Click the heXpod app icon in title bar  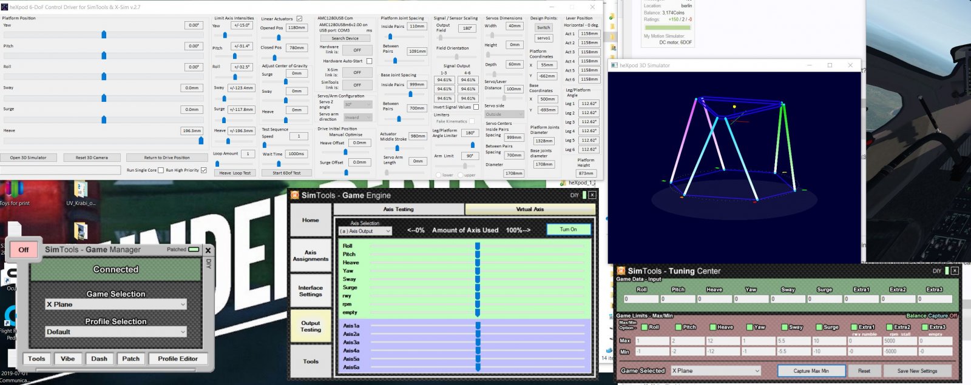[5, 7]
